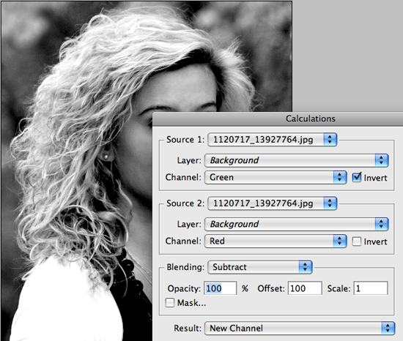Viewport: 403px width, 341px height.
Task: Click the Source 1 Layer stepper arrows
Action: [x=382, y=160]
